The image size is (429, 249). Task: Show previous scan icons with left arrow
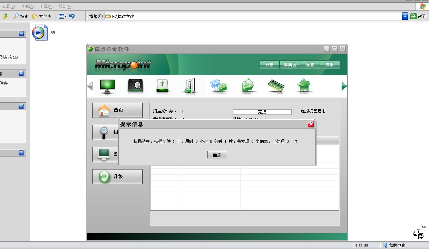pos(90,86)
